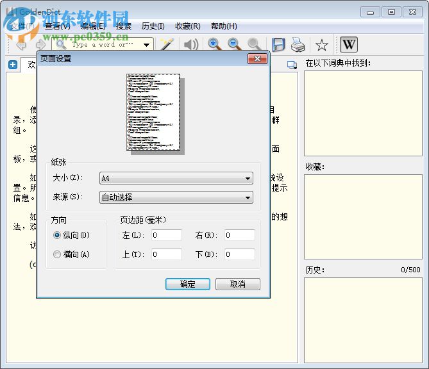The image size is (429, 369).
Task: Click the tab list icon beside dictionary panel
Action: click(292, 65)
